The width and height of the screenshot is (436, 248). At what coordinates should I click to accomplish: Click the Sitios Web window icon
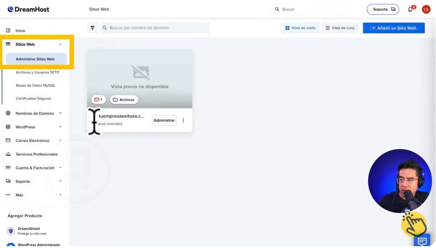coord(8,44)
